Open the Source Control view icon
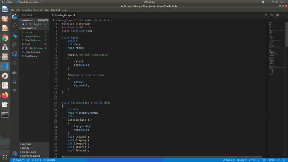Screen dimensions: 288x162 pos(14,35)
